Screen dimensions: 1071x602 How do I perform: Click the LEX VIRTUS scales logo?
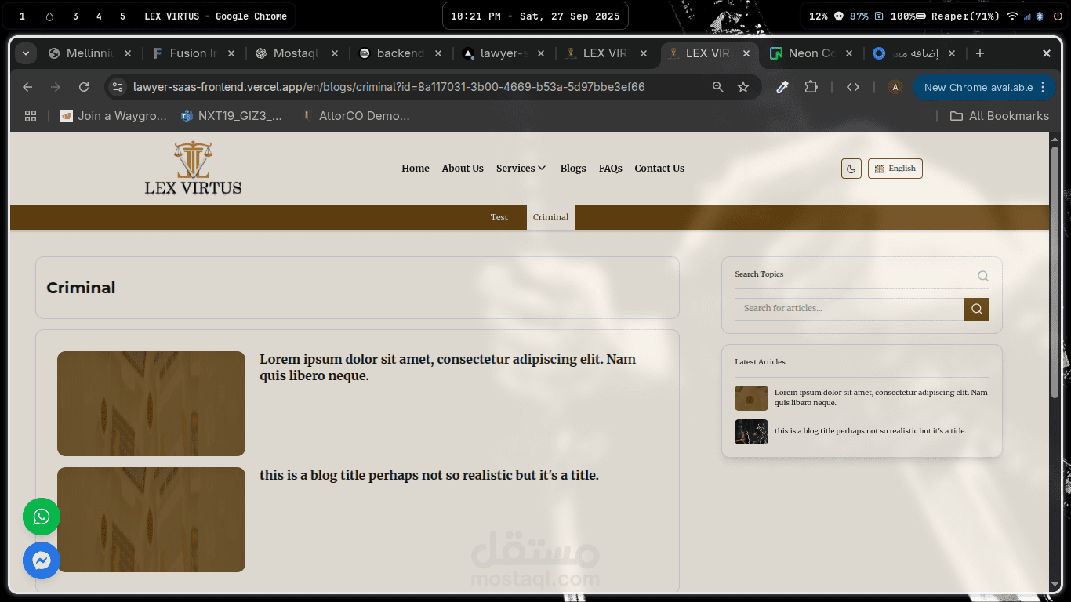click(193, 168)
